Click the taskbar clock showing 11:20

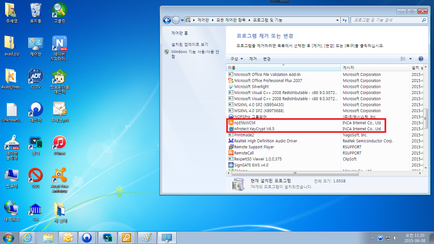[x=415, y=238]
